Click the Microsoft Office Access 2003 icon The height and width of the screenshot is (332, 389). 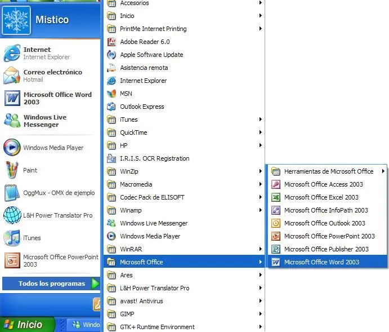pyautogui.click(x=276, y=184)
